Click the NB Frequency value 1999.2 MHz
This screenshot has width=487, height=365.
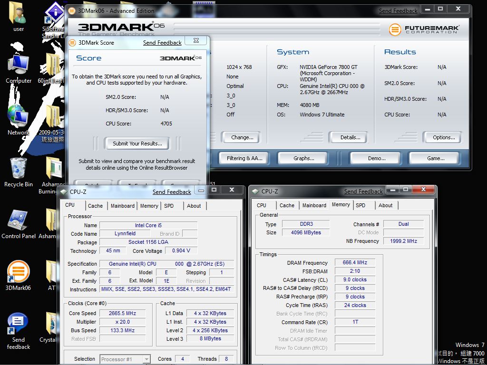403,241
